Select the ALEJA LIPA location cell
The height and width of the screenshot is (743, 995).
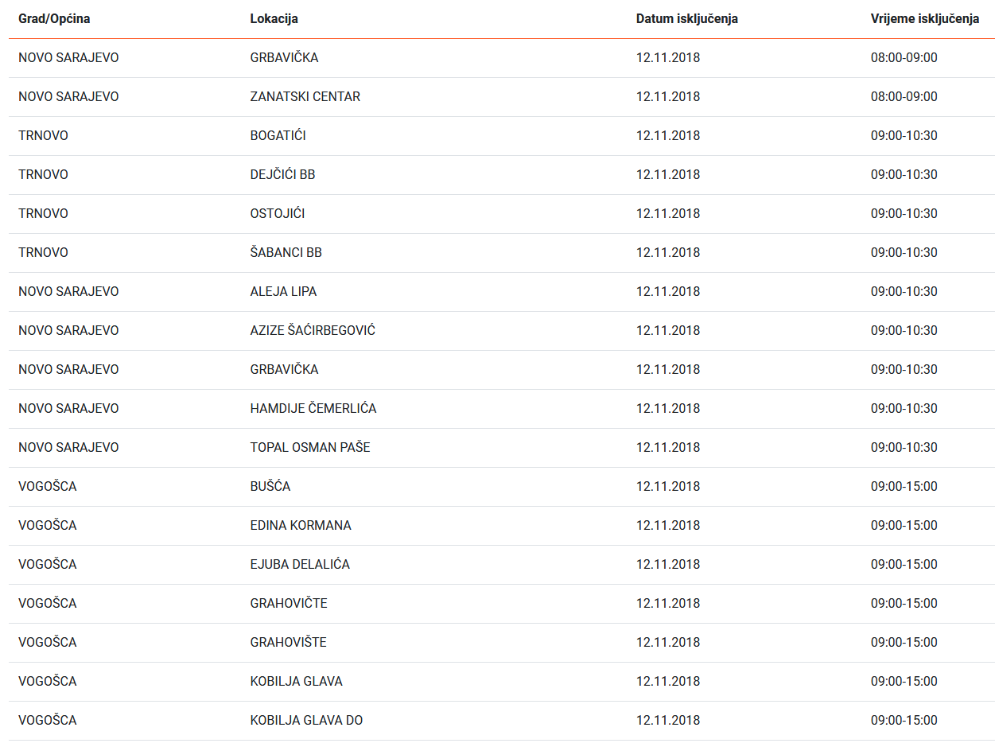283,292
